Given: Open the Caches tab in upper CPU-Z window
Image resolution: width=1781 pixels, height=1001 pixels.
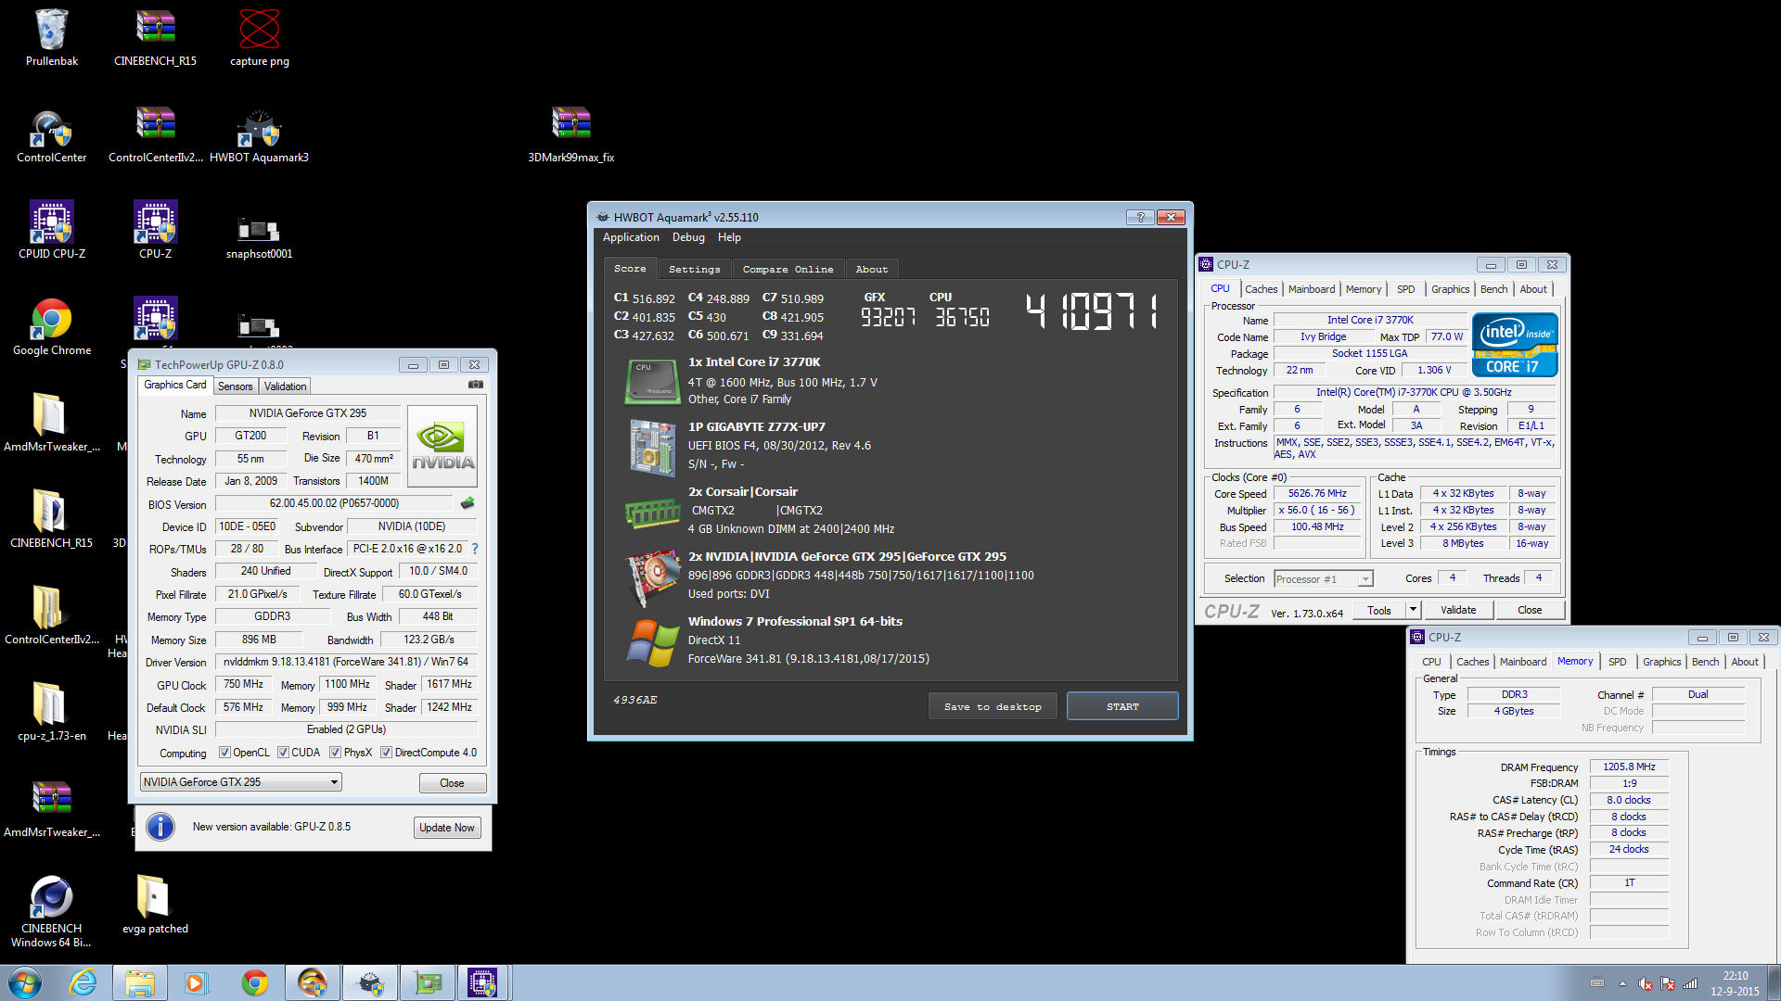Looking at the screenshot, I should click(1261, 289).
